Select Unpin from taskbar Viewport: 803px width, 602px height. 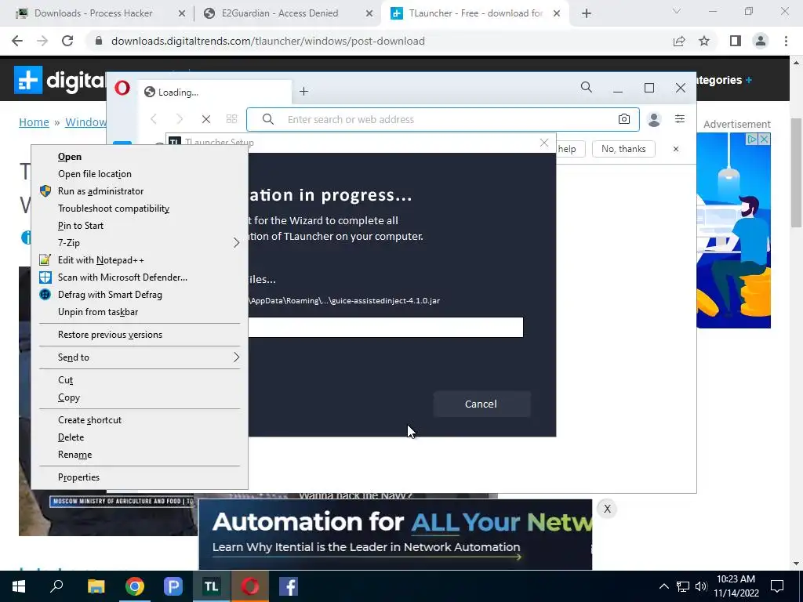pos(140,312)
